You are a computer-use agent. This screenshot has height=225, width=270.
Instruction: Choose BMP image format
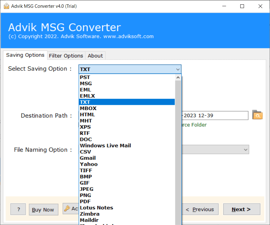127,177
